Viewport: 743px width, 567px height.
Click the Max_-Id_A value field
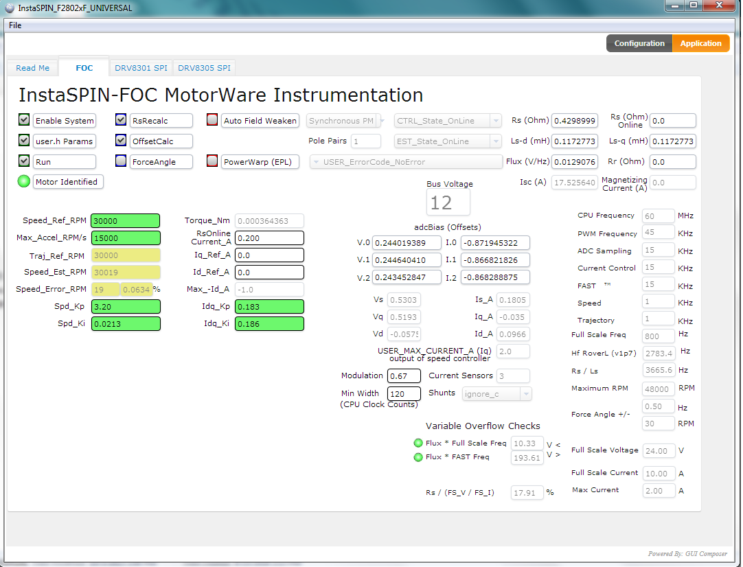(x=269, y=289)
